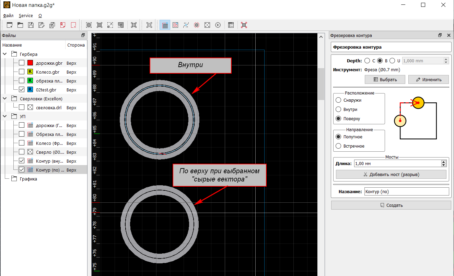Click the Open file folder icon
The width and height of the screenshot is (454, 276).
tap(20, 25)
